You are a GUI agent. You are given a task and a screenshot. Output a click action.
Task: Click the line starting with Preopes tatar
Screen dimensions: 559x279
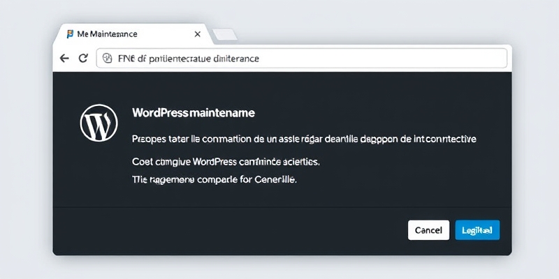(304, 139)
